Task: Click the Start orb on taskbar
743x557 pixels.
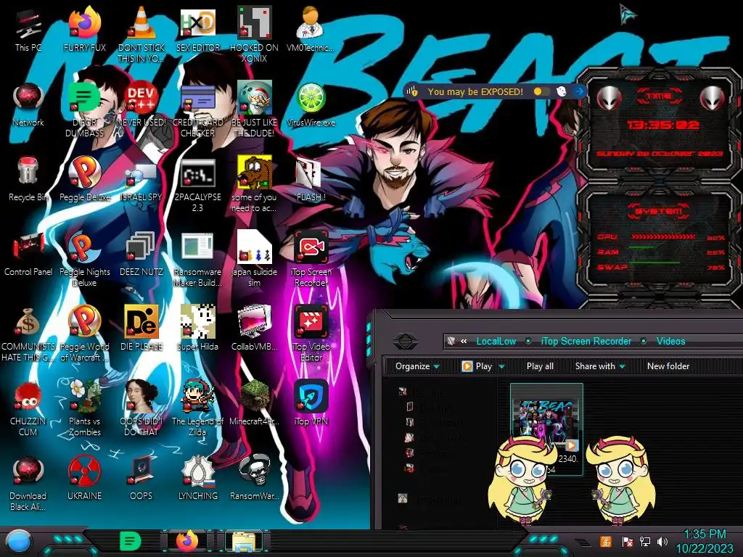Action: [x=18, y=541]
